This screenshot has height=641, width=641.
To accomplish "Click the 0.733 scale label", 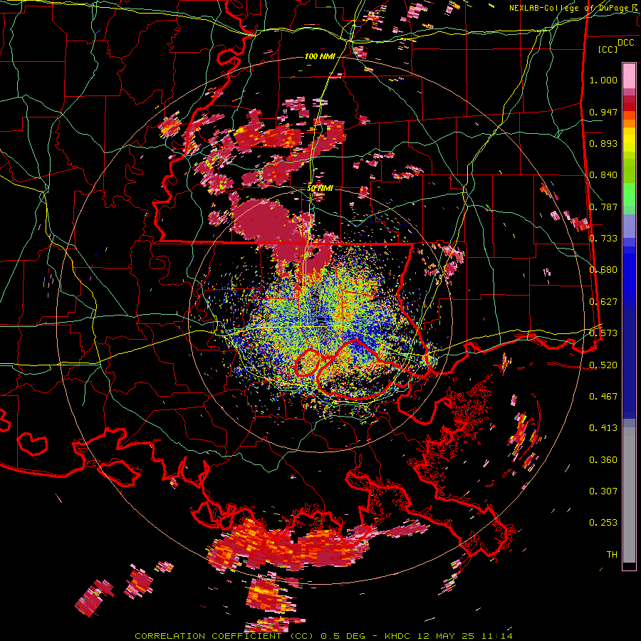I will [x=603, y=239].
